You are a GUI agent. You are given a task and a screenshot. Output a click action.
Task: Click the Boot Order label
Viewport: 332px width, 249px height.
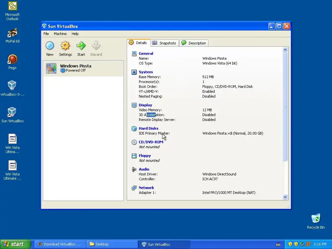pos(148,86)
